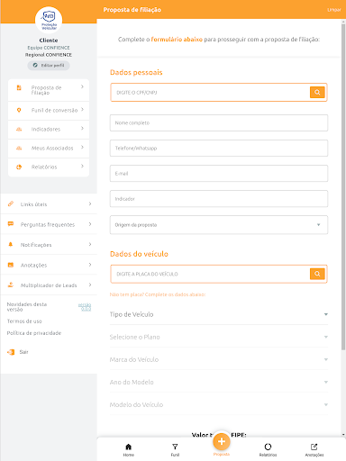
Task: Click the Limpar link in header
Action: 334,10
